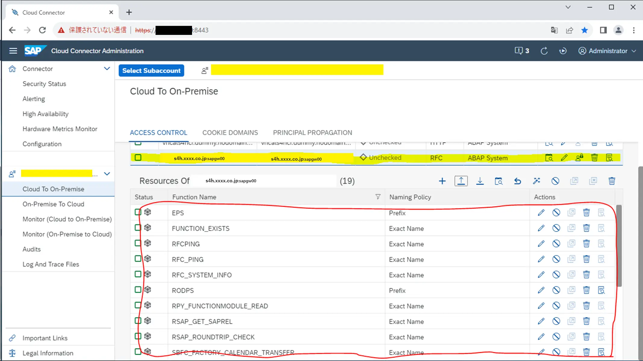This screenshot has width=643, height=361.
Task: Tick the checkbox for FUNCTION_EXISTS resource
Action: pyautogui.click(x=138, y=228)
